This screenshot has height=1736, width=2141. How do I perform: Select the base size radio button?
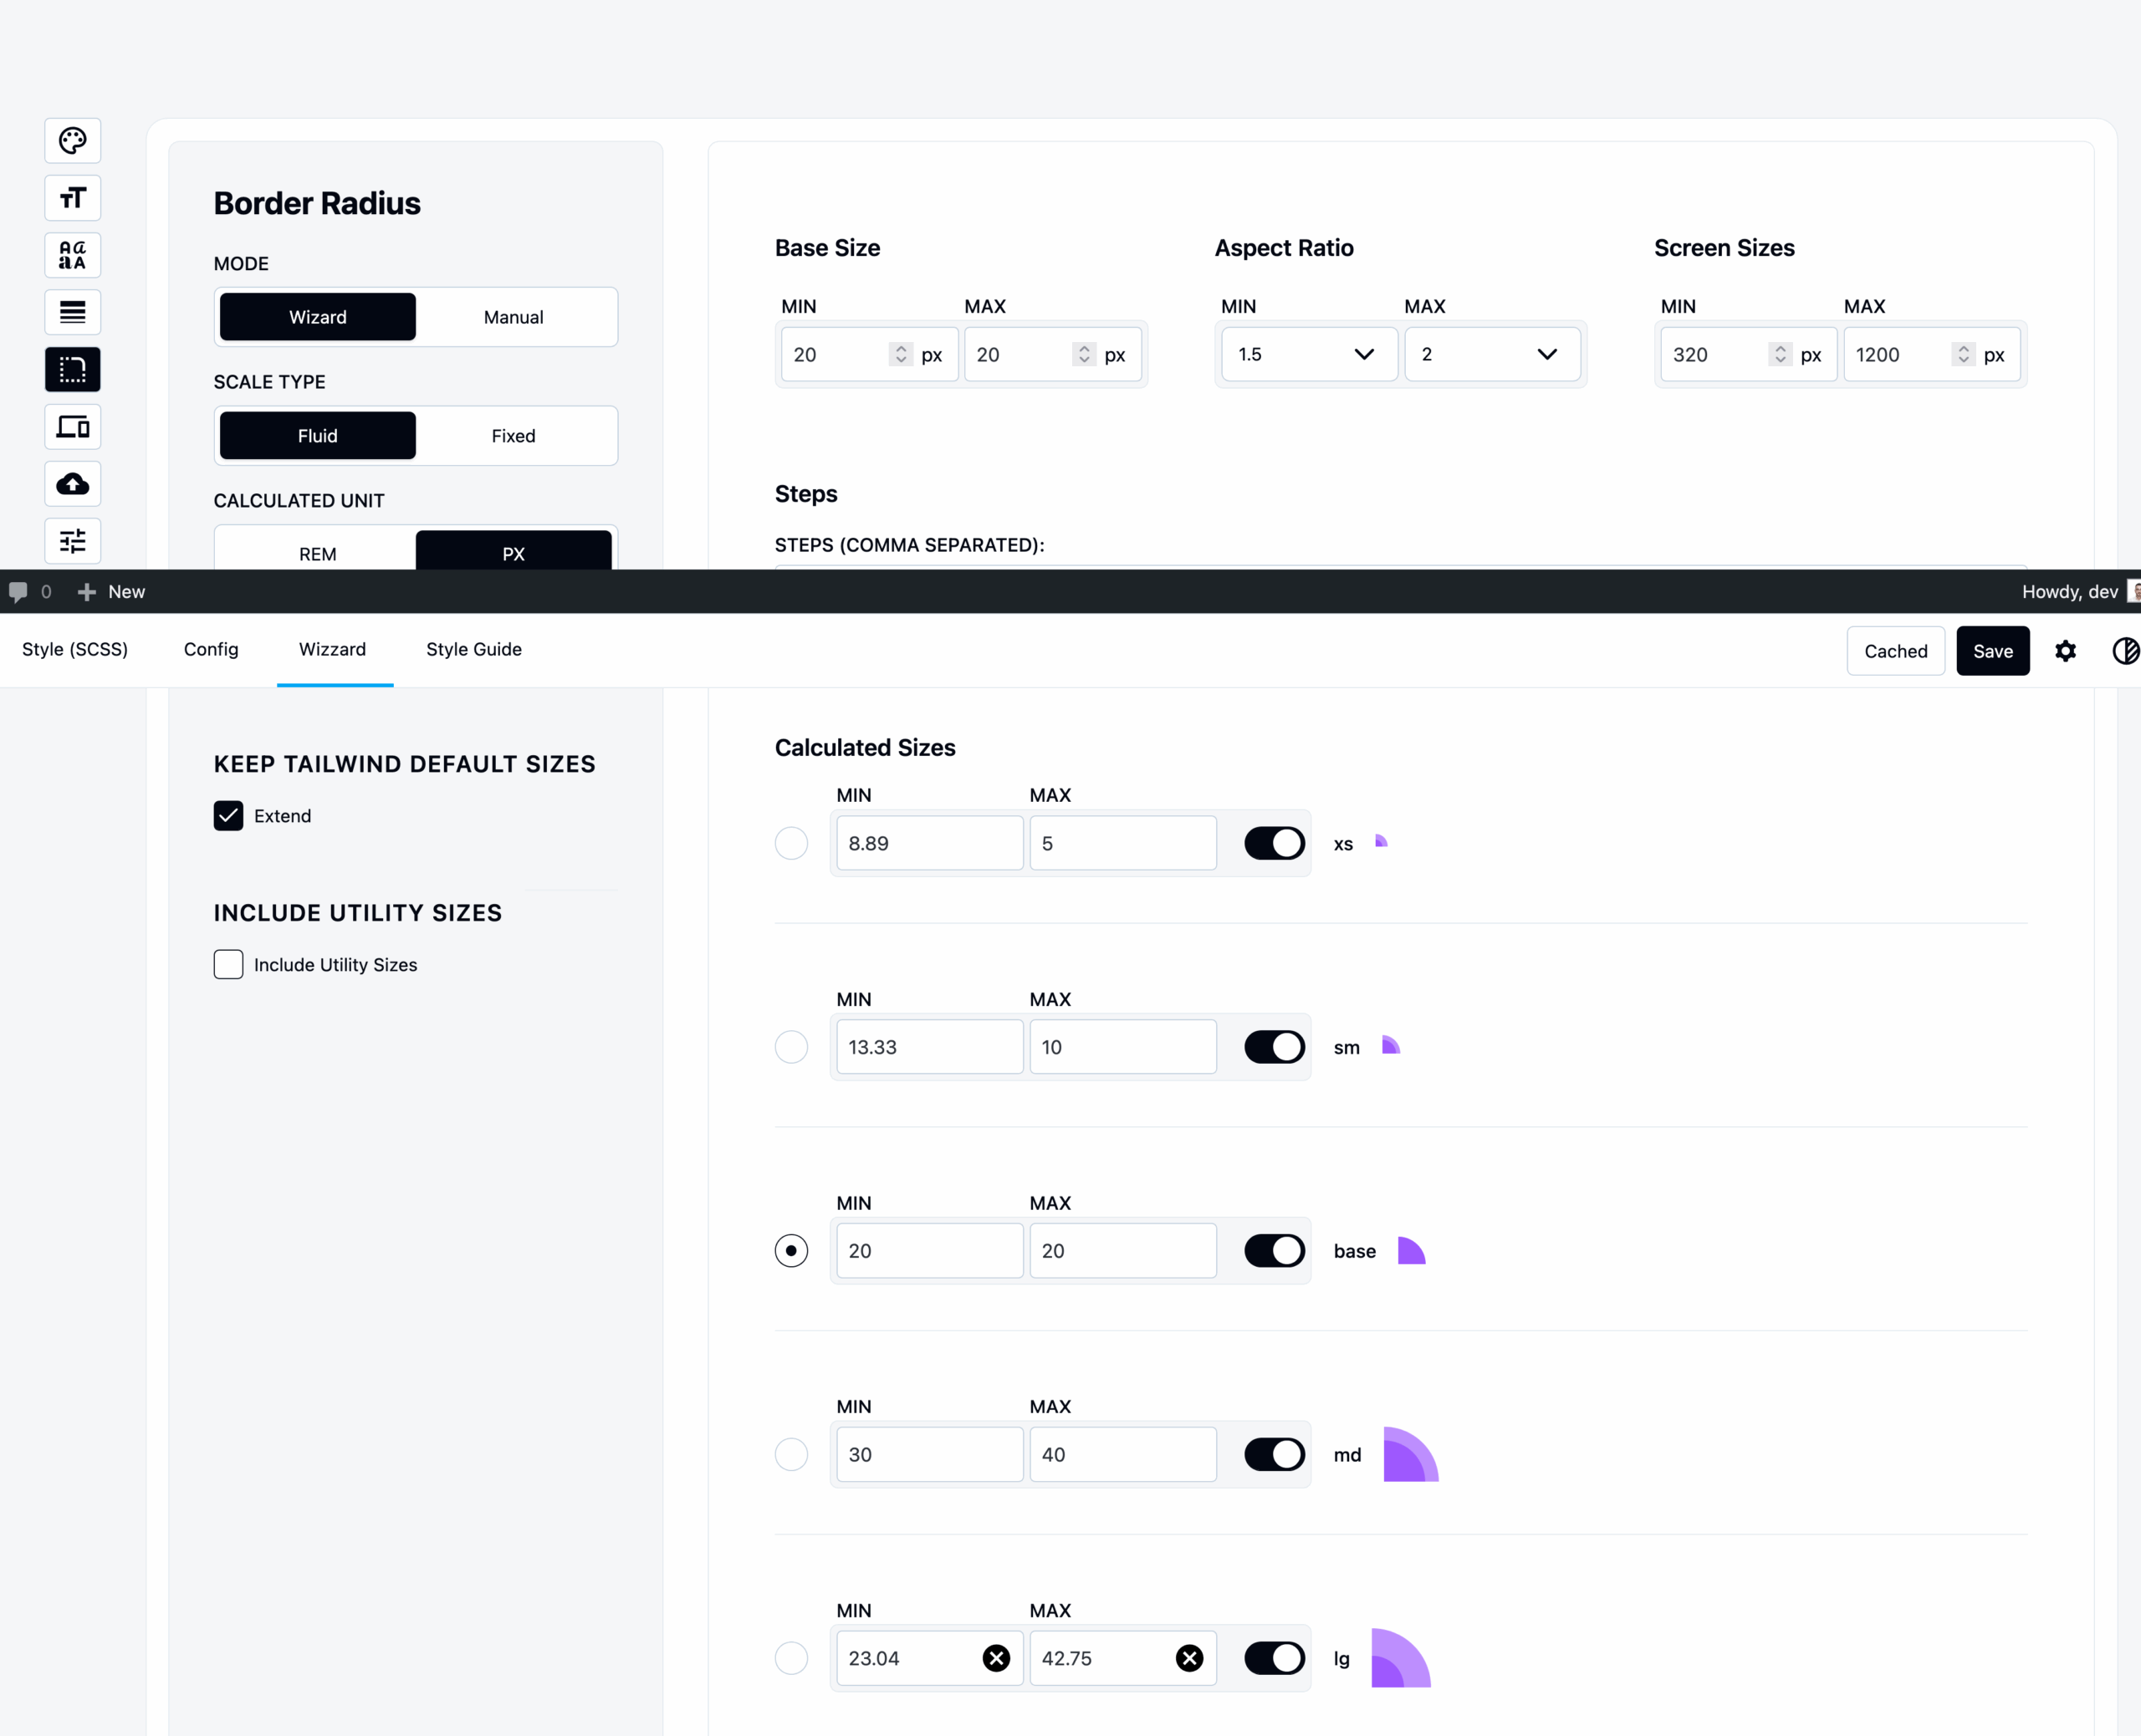[x=791, y=1250]
